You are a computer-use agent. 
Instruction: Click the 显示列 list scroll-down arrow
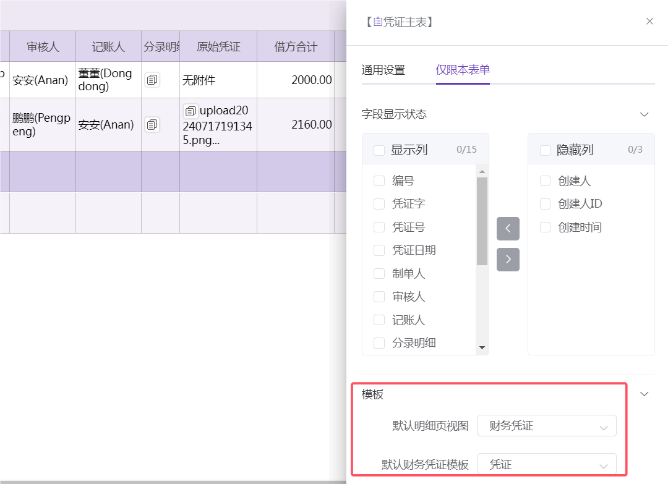pos(482,348)
